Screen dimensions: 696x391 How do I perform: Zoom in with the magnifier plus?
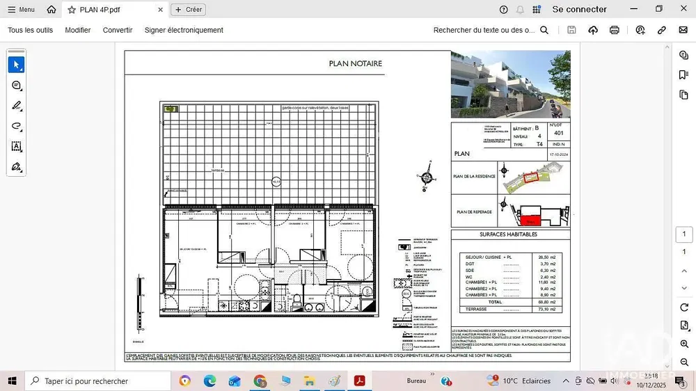(684, 344)
